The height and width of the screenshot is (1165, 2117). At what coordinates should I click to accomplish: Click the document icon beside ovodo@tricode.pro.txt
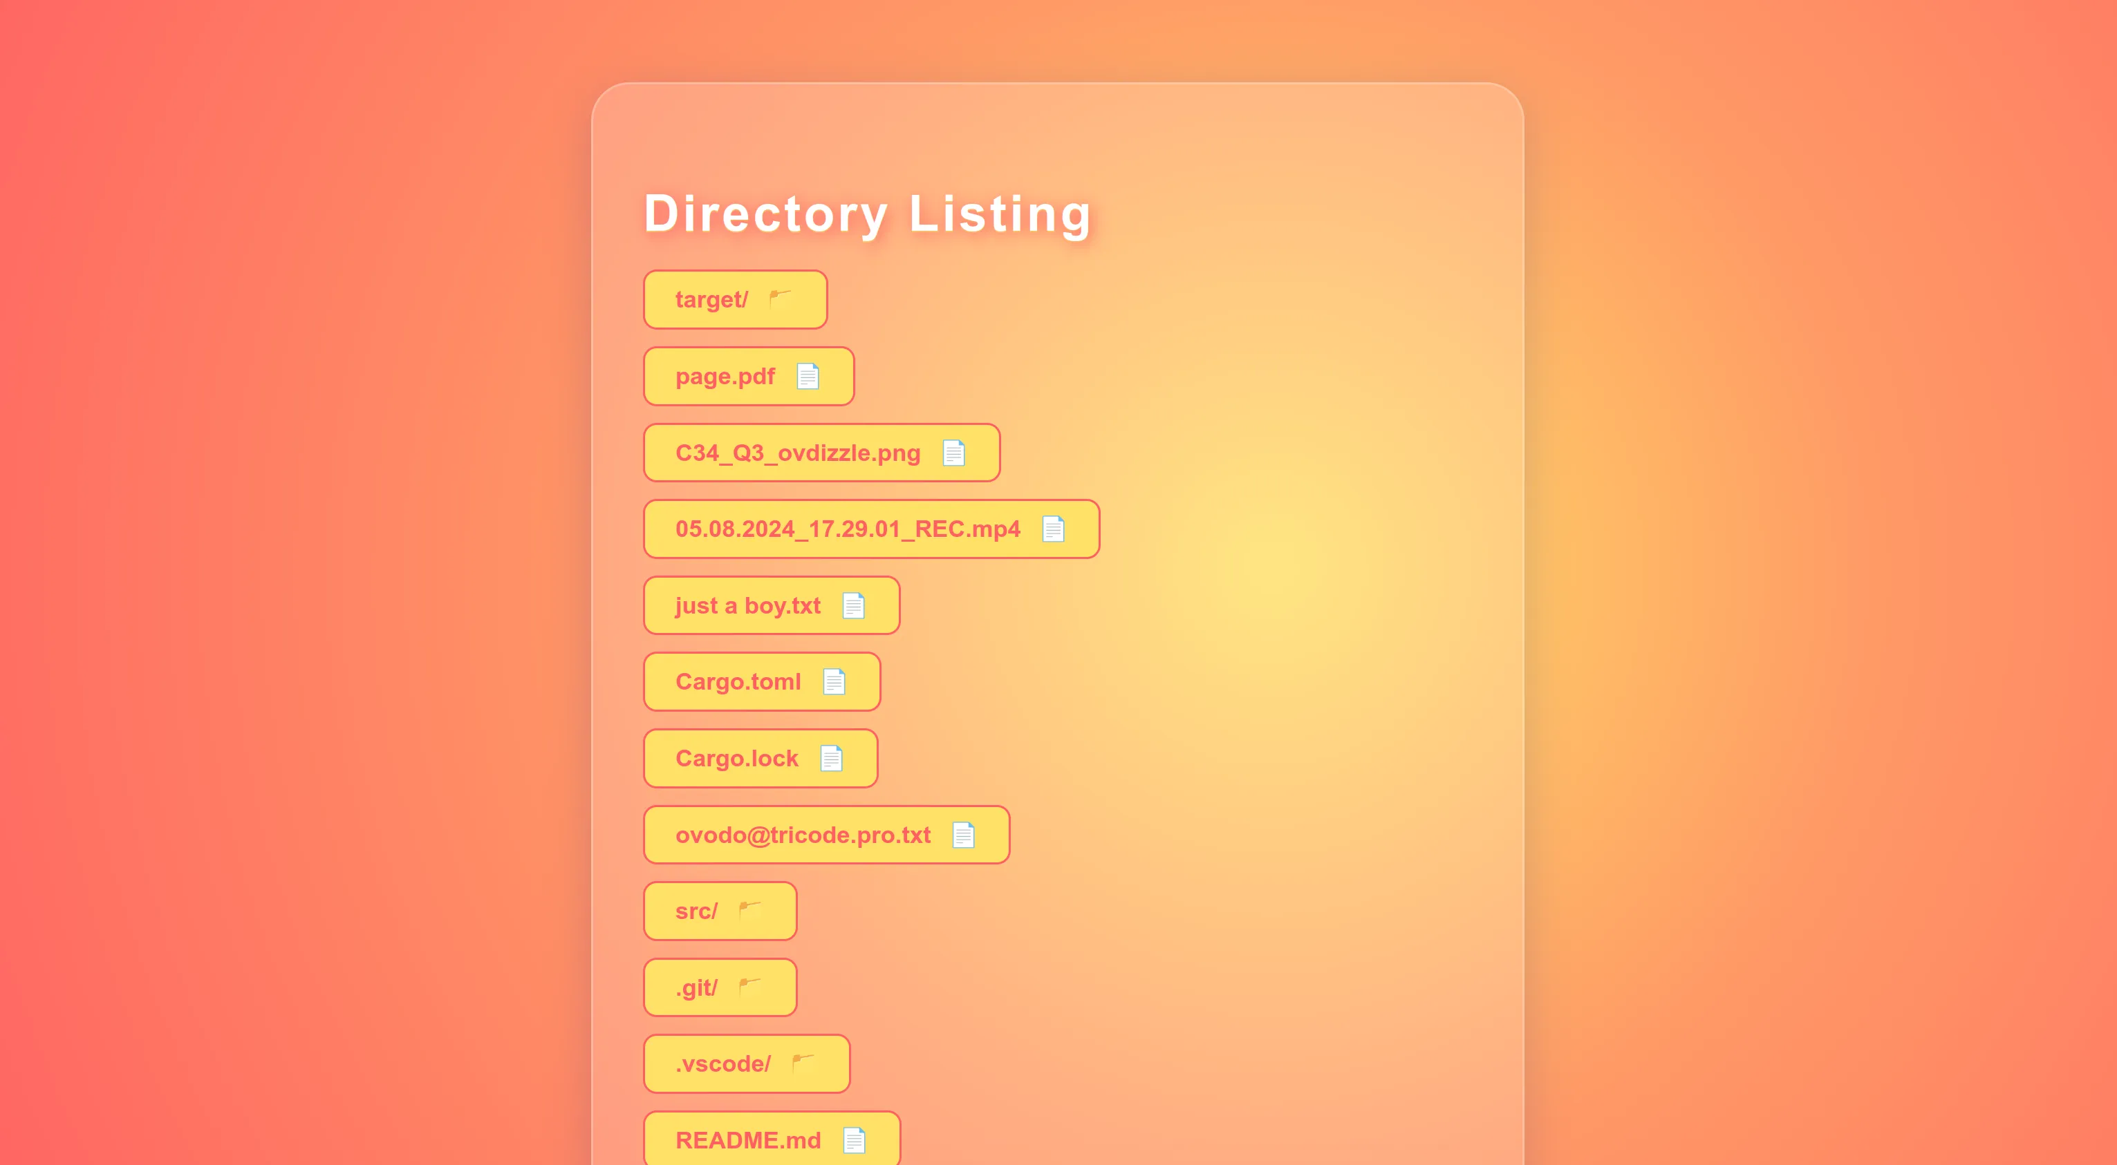click(x=963, y=835)
